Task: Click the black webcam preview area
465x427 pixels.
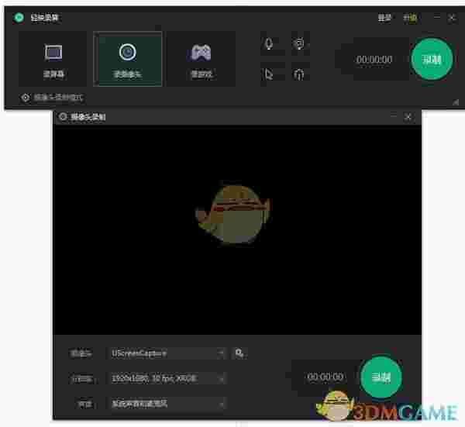Action: pyautogui.click(x=237, y=230)
